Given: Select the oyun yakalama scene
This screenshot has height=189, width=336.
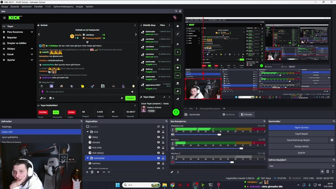Looking at the screenshot, I should point(41,137).
